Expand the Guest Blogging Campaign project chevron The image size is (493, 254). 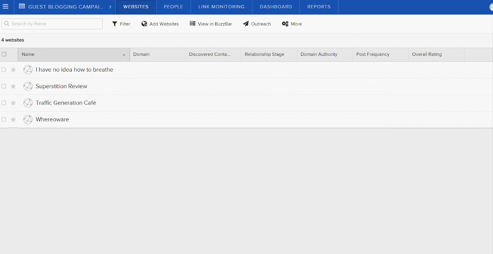point(110,7)
